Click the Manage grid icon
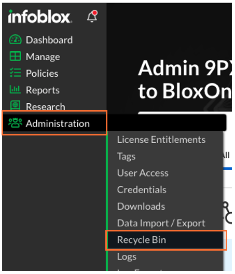 pos(15,56)
